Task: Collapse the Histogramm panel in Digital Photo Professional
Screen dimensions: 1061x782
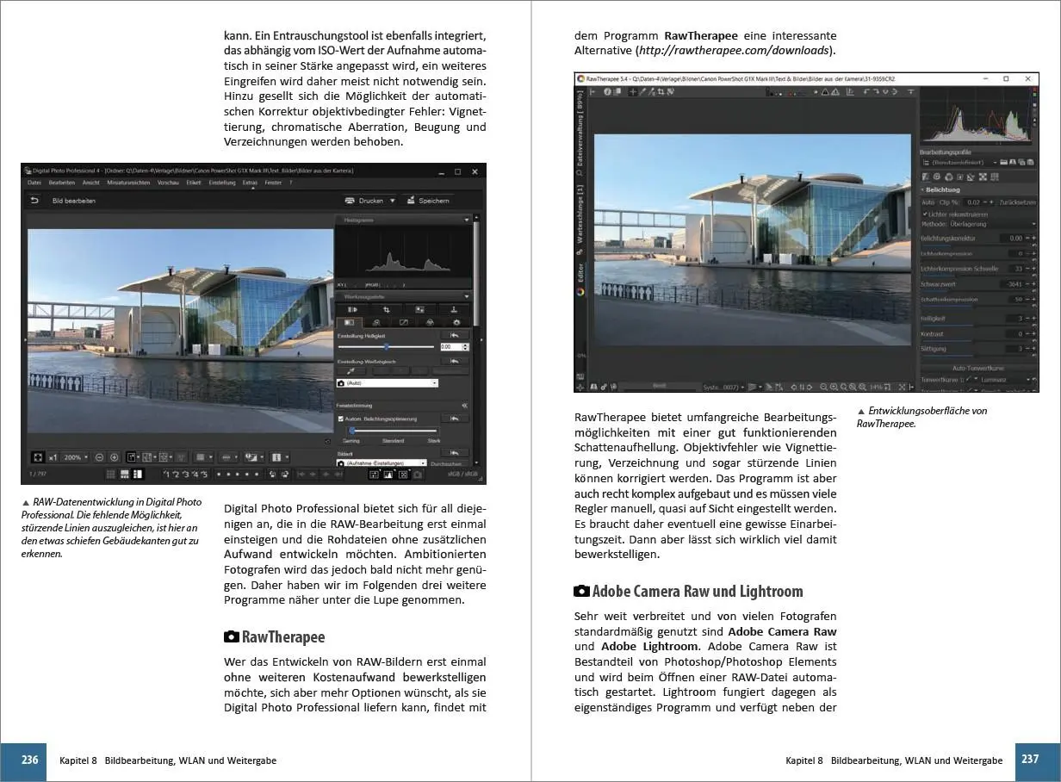Action: (466, 220)
